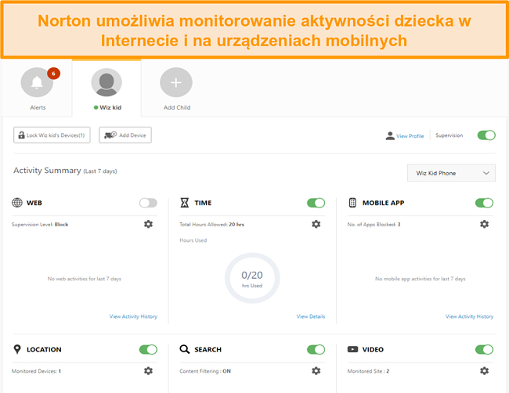Open Location settings gear
This screenshot has height=393, width=509.
[148, 371]
